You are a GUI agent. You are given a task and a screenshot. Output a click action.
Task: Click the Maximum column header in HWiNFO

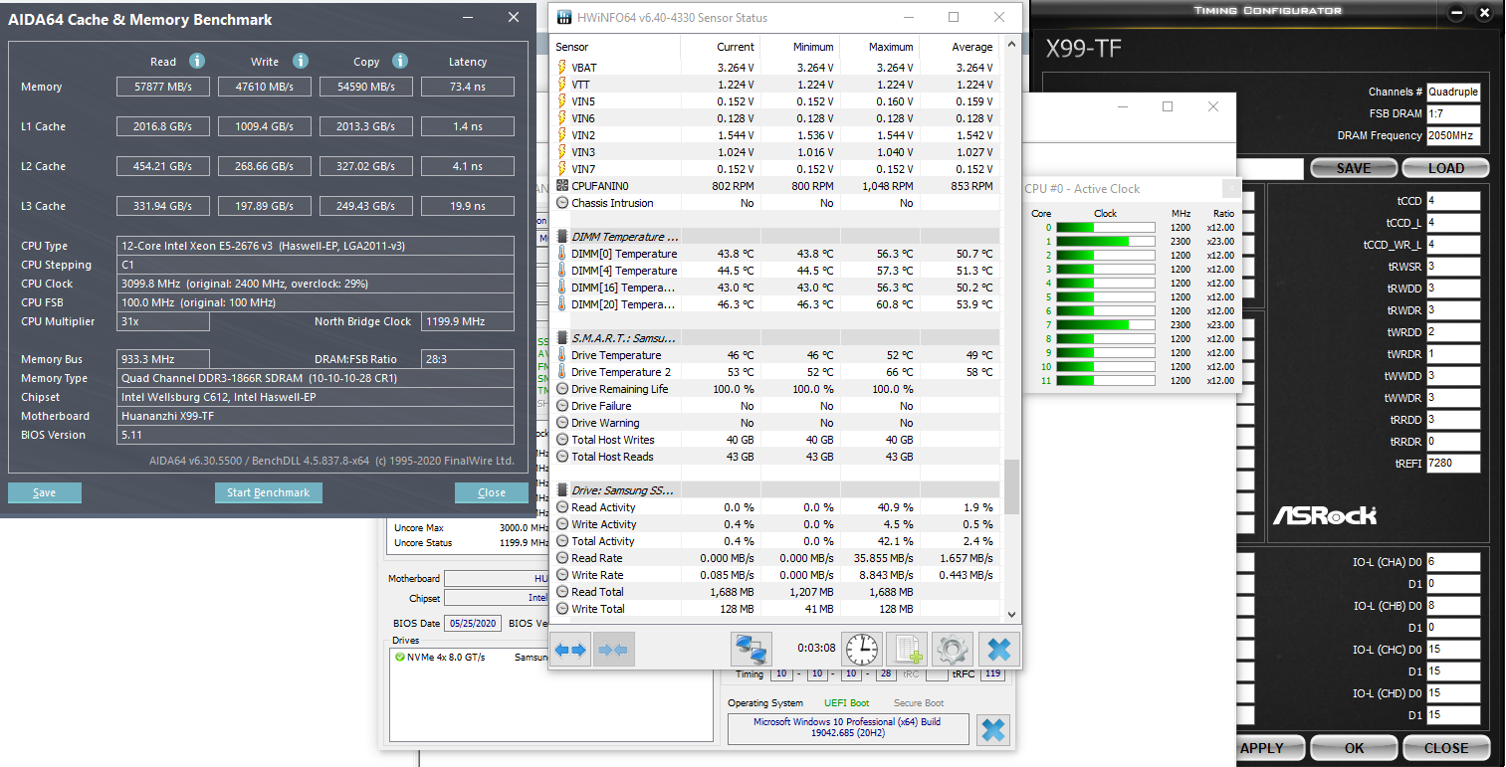pos(891,47)
